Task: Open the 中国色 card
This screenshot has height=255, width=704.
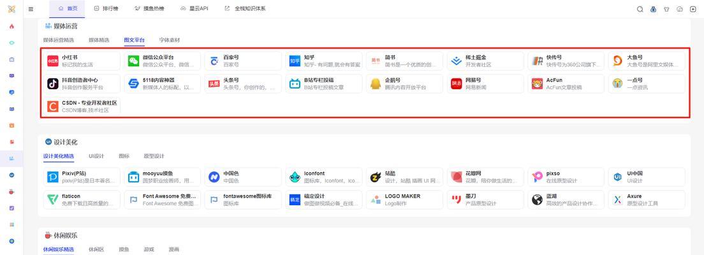Action: [244, 177]
